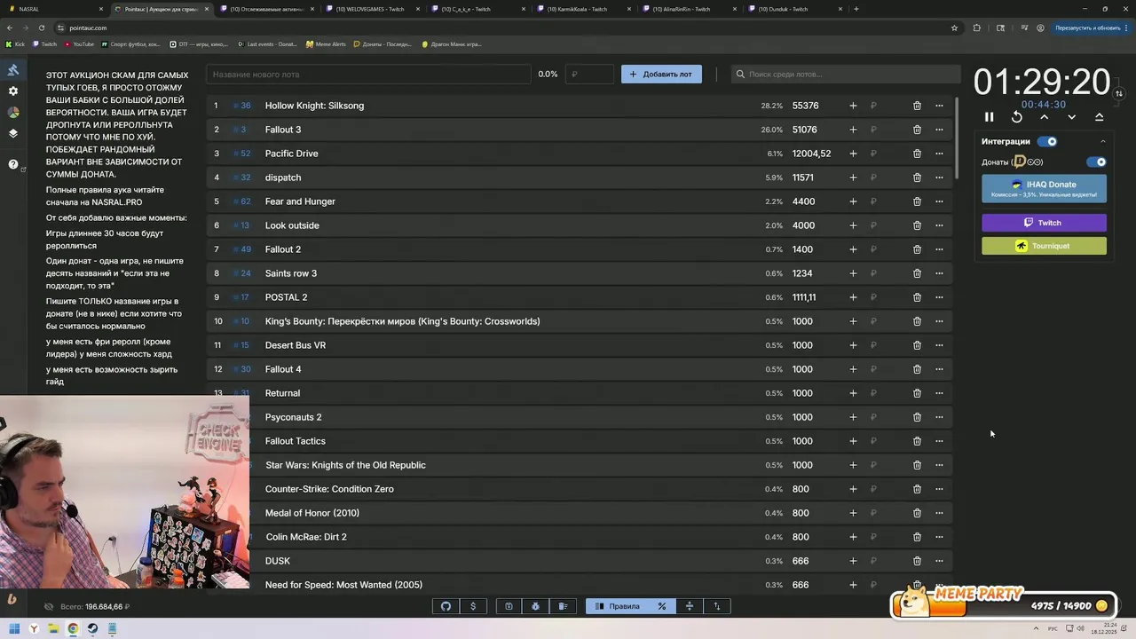
Task: Click the clear-all lots trash icon in bottom toolbar
Action: click(563, 606)
